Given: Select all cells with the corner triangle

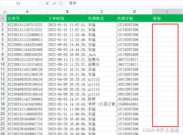Looking at the screenshot, I should click(x=4, y=12).
